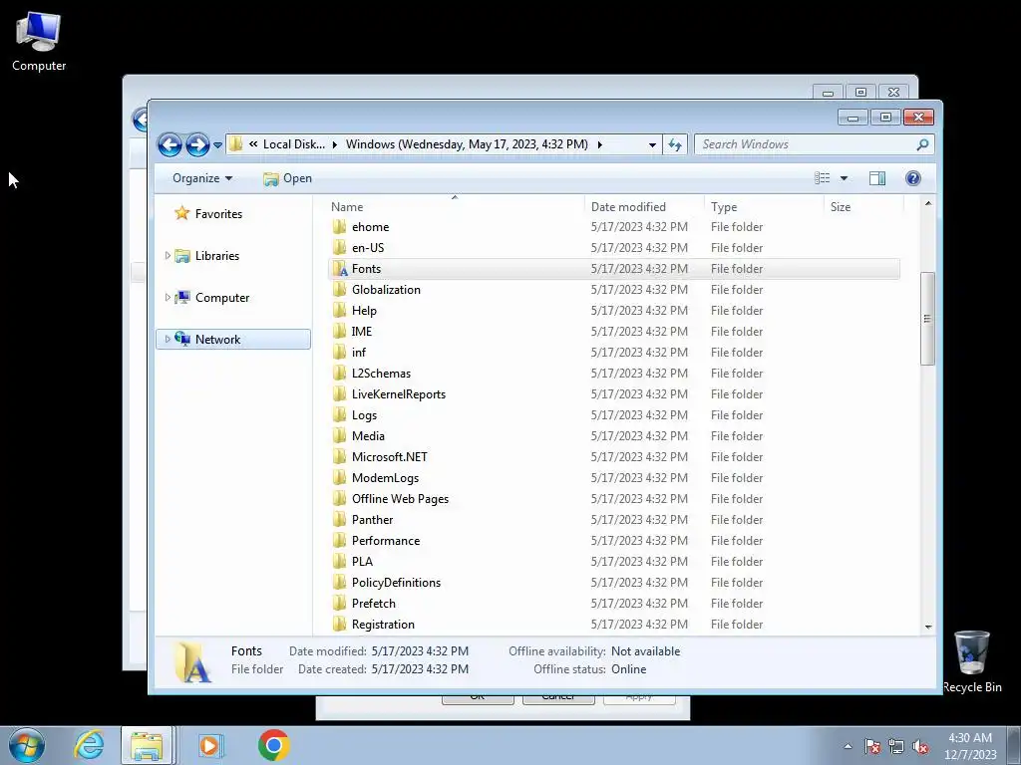Select the PLA folder name

[362, 562]
